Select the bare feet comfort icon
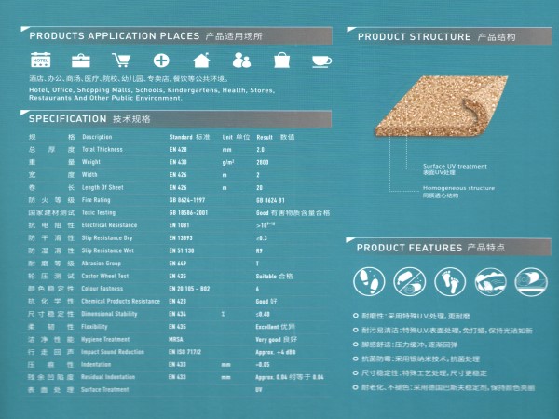The image size is (559, 419). pos(451,280)
